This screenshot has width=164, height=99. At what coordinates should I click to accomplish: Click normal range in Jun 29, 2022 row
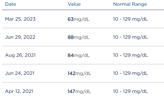coord(130,37)
